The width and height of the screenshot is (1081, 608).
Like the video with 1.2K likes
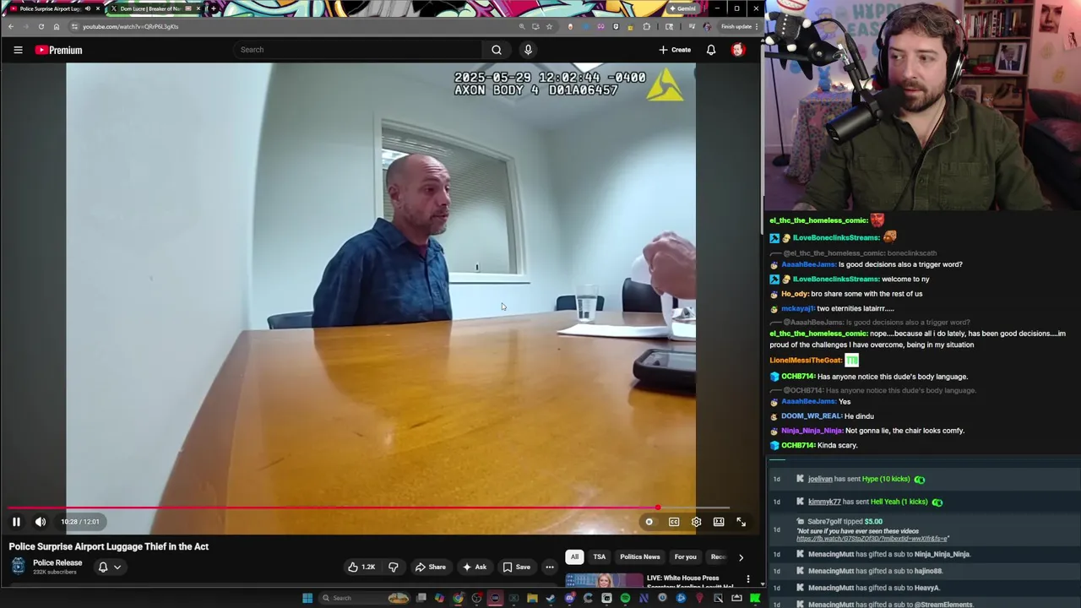(x=361, y=567)
